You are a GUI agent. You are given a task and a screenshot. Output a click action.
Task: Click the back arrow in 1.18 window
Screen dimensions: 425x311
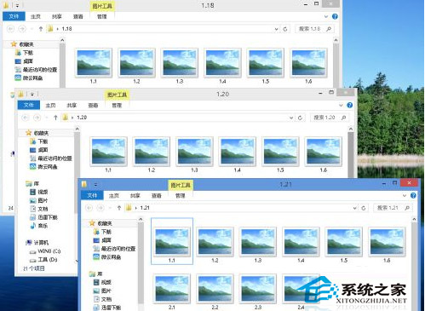tap(10, 29)
